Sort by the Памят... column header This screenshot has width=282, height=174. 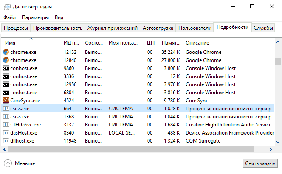coord(170,43)
